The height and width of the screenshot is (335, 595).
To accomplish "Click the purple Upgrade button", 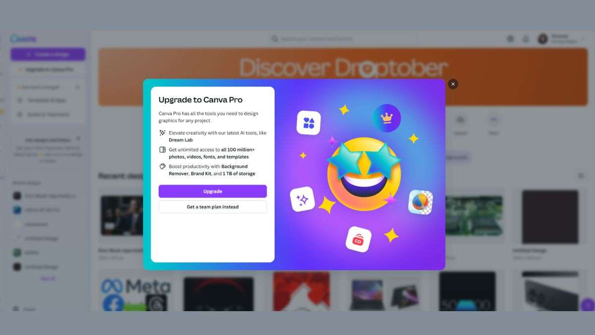I will 213,191.
